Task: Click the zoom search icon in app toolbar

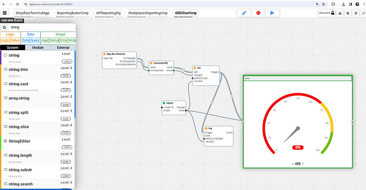Action: coord(348,13)
